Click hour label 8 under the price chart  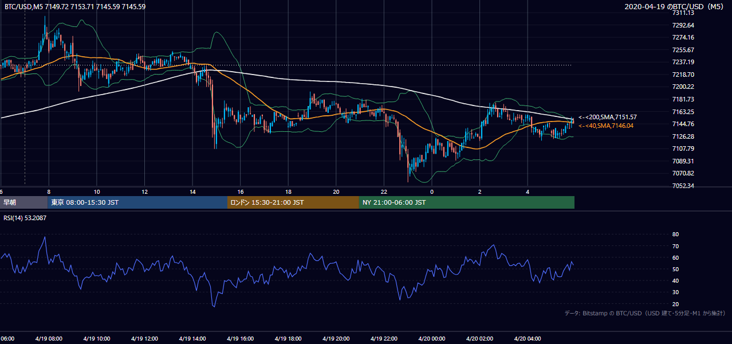(49, 192)
